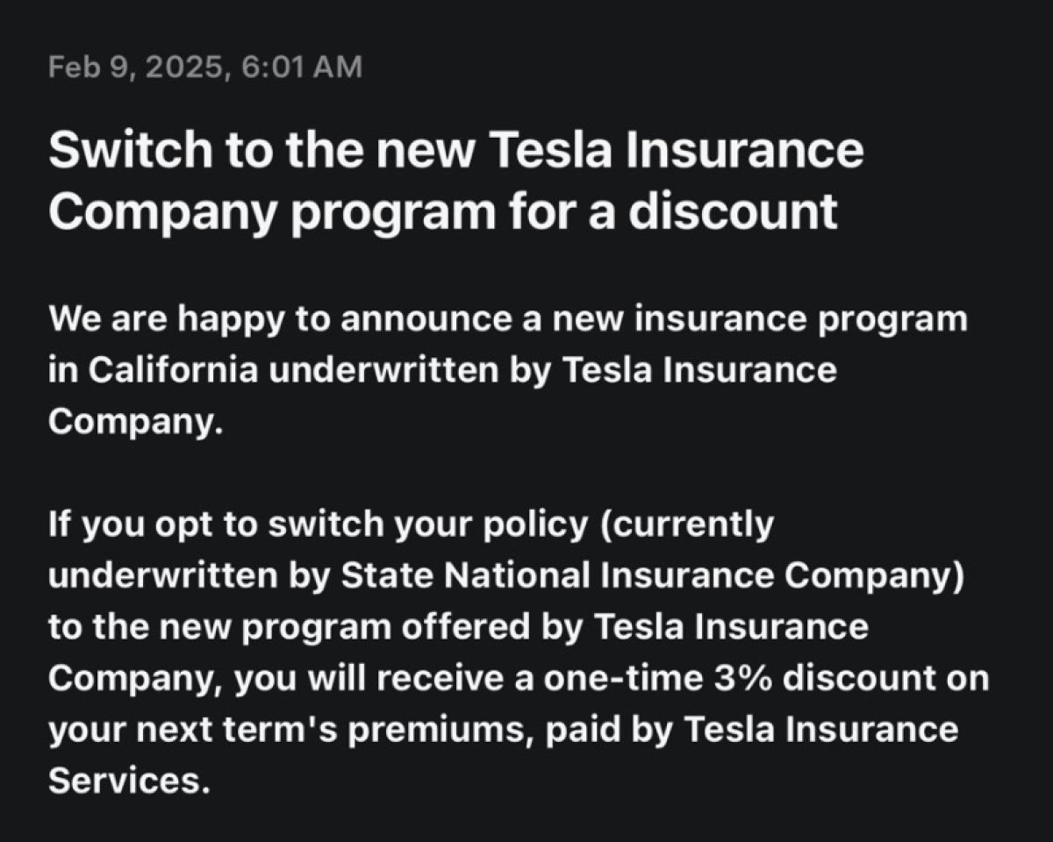Select the headline about switching for a discount
The image size is (1053, 842).
click(x=456, y=181)
